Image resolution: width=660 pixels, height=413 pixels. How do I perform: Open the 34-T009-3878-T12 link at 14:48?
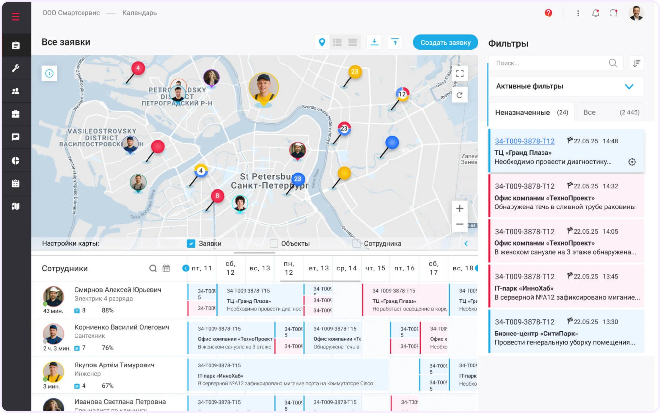(525, 141)
